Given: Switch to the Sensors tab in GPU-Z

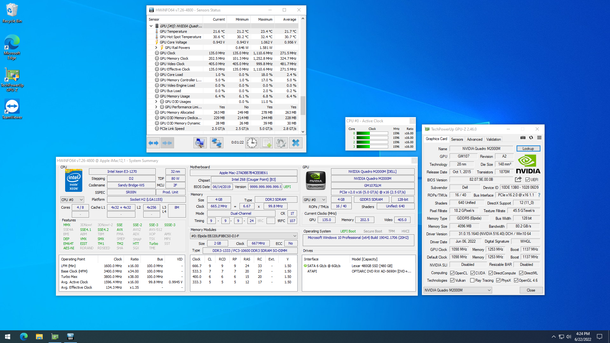Looking at the screenshot, I should [x=457, y=139].
